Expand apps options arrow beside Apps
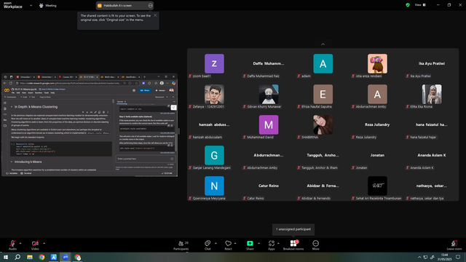The height and width of the screenshot is (262, 466). coord(278,243)
